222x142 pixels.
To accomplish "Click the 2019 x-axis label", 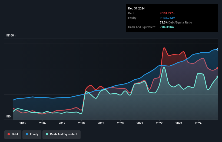I will pos(101,123).
